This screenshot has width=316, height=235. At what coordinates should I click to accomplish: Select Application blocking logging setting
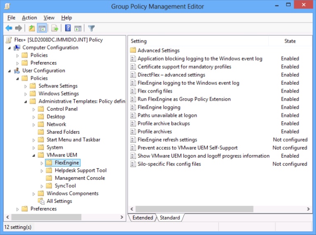(200, 58)
